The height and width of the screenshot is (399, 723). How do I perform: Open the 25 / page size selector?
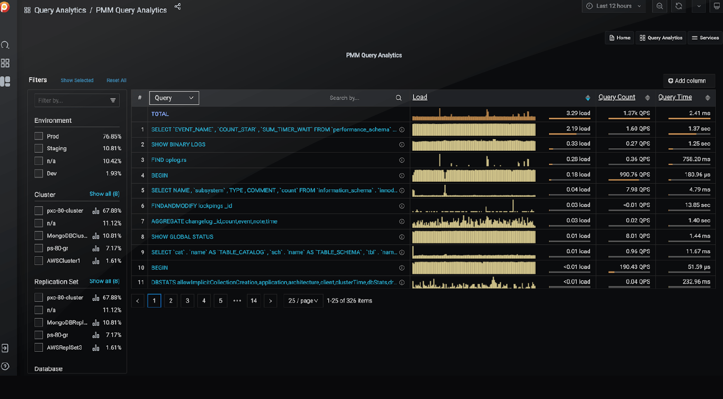[x=303, y=301]
